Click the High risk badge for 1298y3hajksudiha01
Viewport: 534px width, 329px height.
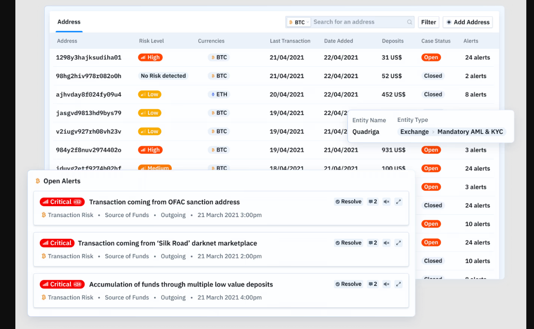150,57
